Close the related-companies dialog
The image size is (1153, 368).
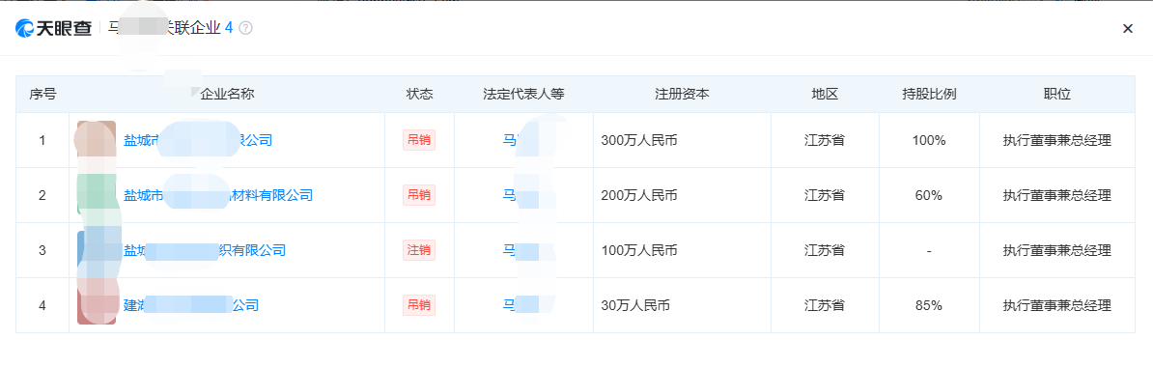click(1127, 29)
